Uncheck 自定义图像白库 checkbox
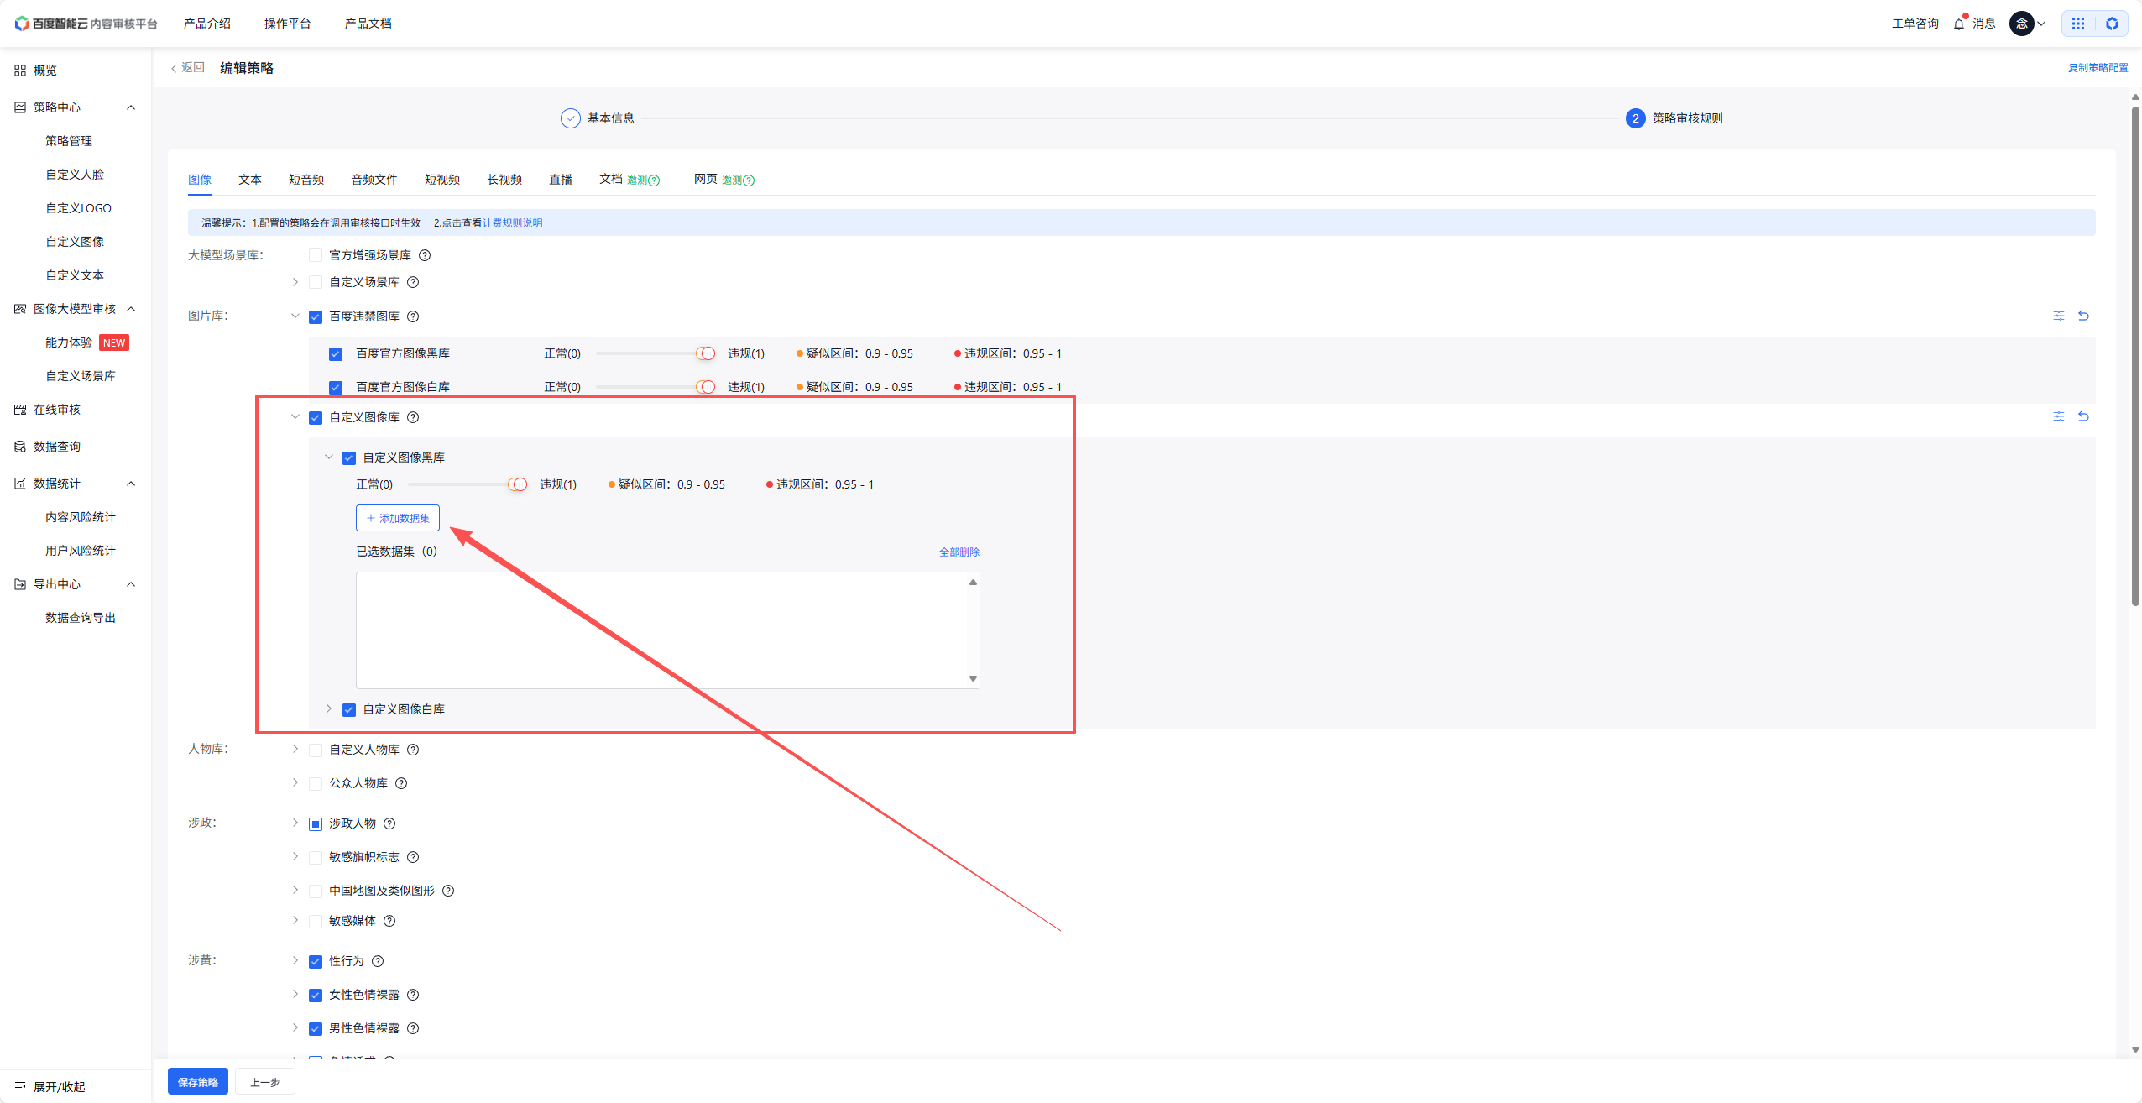Viewport: 2142px width, 1103px height. point(349,709)
